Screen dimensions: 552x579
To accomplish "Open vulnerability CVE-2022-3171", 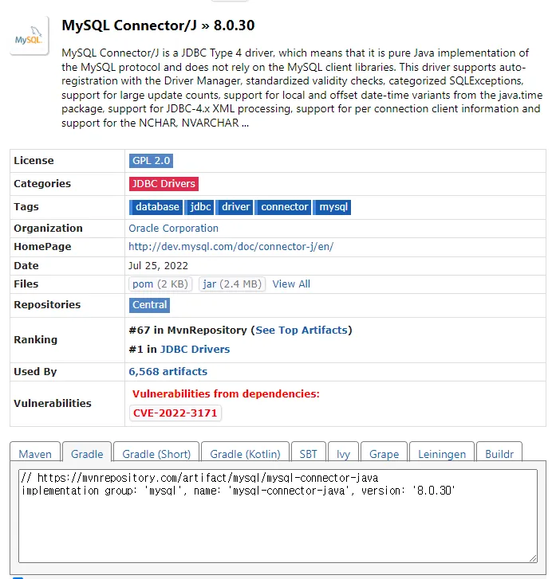I will click(x=175, y=413).
